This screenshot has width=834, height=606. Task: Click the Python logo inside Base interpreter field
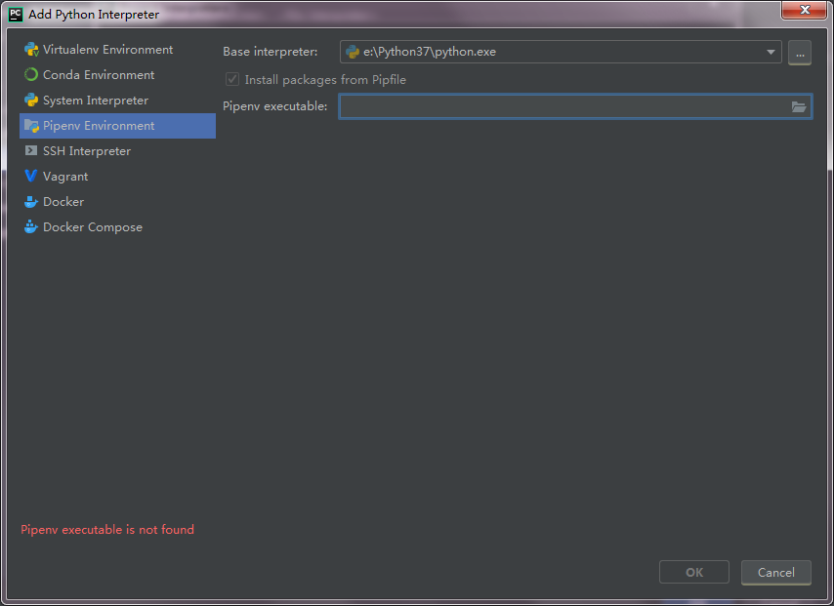352,52
